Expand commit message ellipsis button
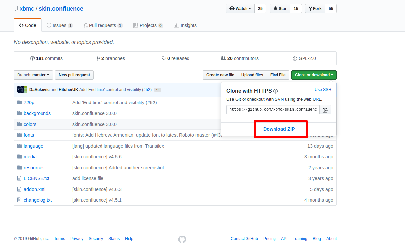 [x=158, y=90]
